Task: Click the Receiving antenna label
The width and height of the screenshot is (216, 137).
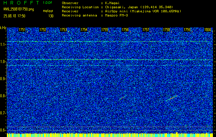Action: tap(79, 15)
